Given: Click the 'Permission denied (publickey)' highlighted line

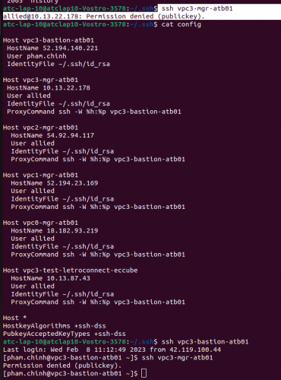Looking at the screenshot, I should [x=104, y=17].
